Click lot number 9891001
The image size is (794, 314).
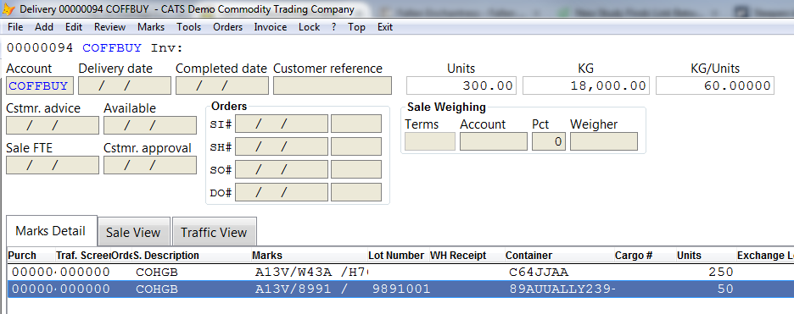[x=401, y=289]
